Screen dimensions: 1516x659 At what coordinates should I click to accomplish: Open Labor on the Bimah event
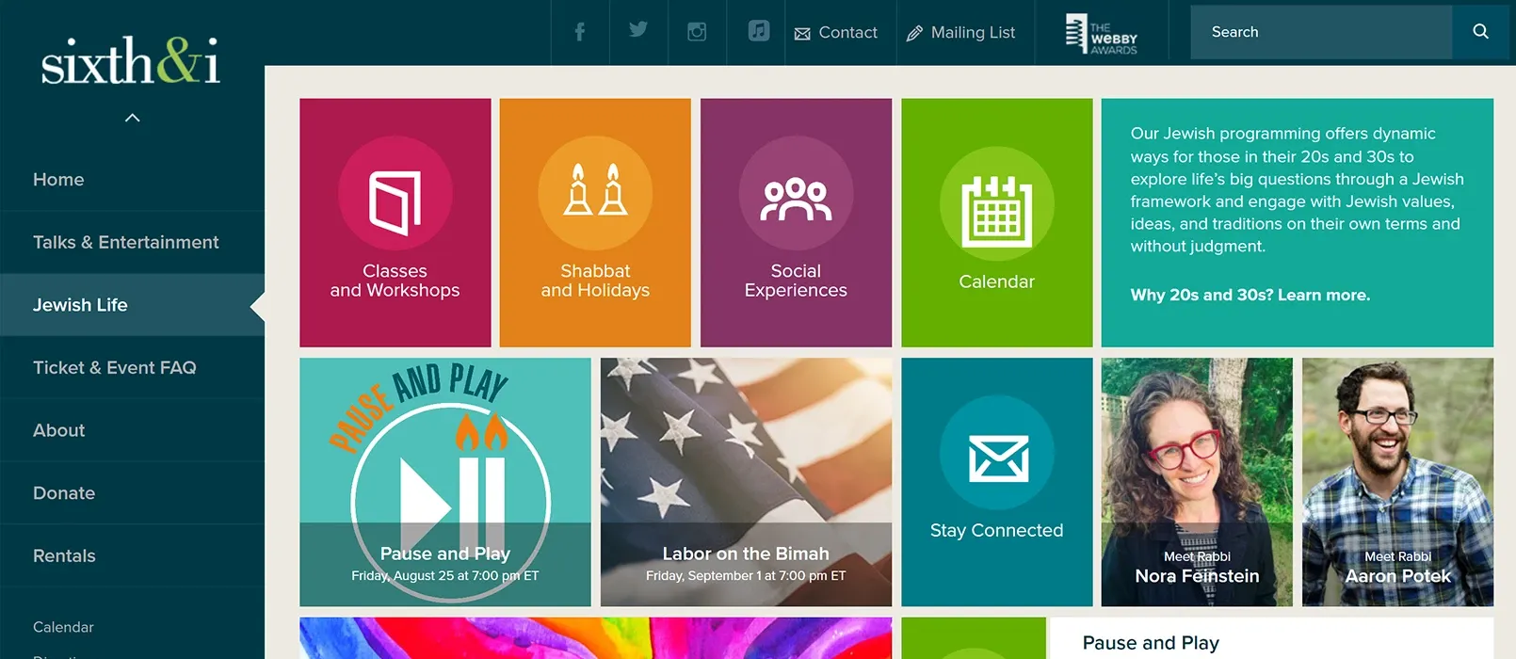pyautogui.click(x=746, y=482)
